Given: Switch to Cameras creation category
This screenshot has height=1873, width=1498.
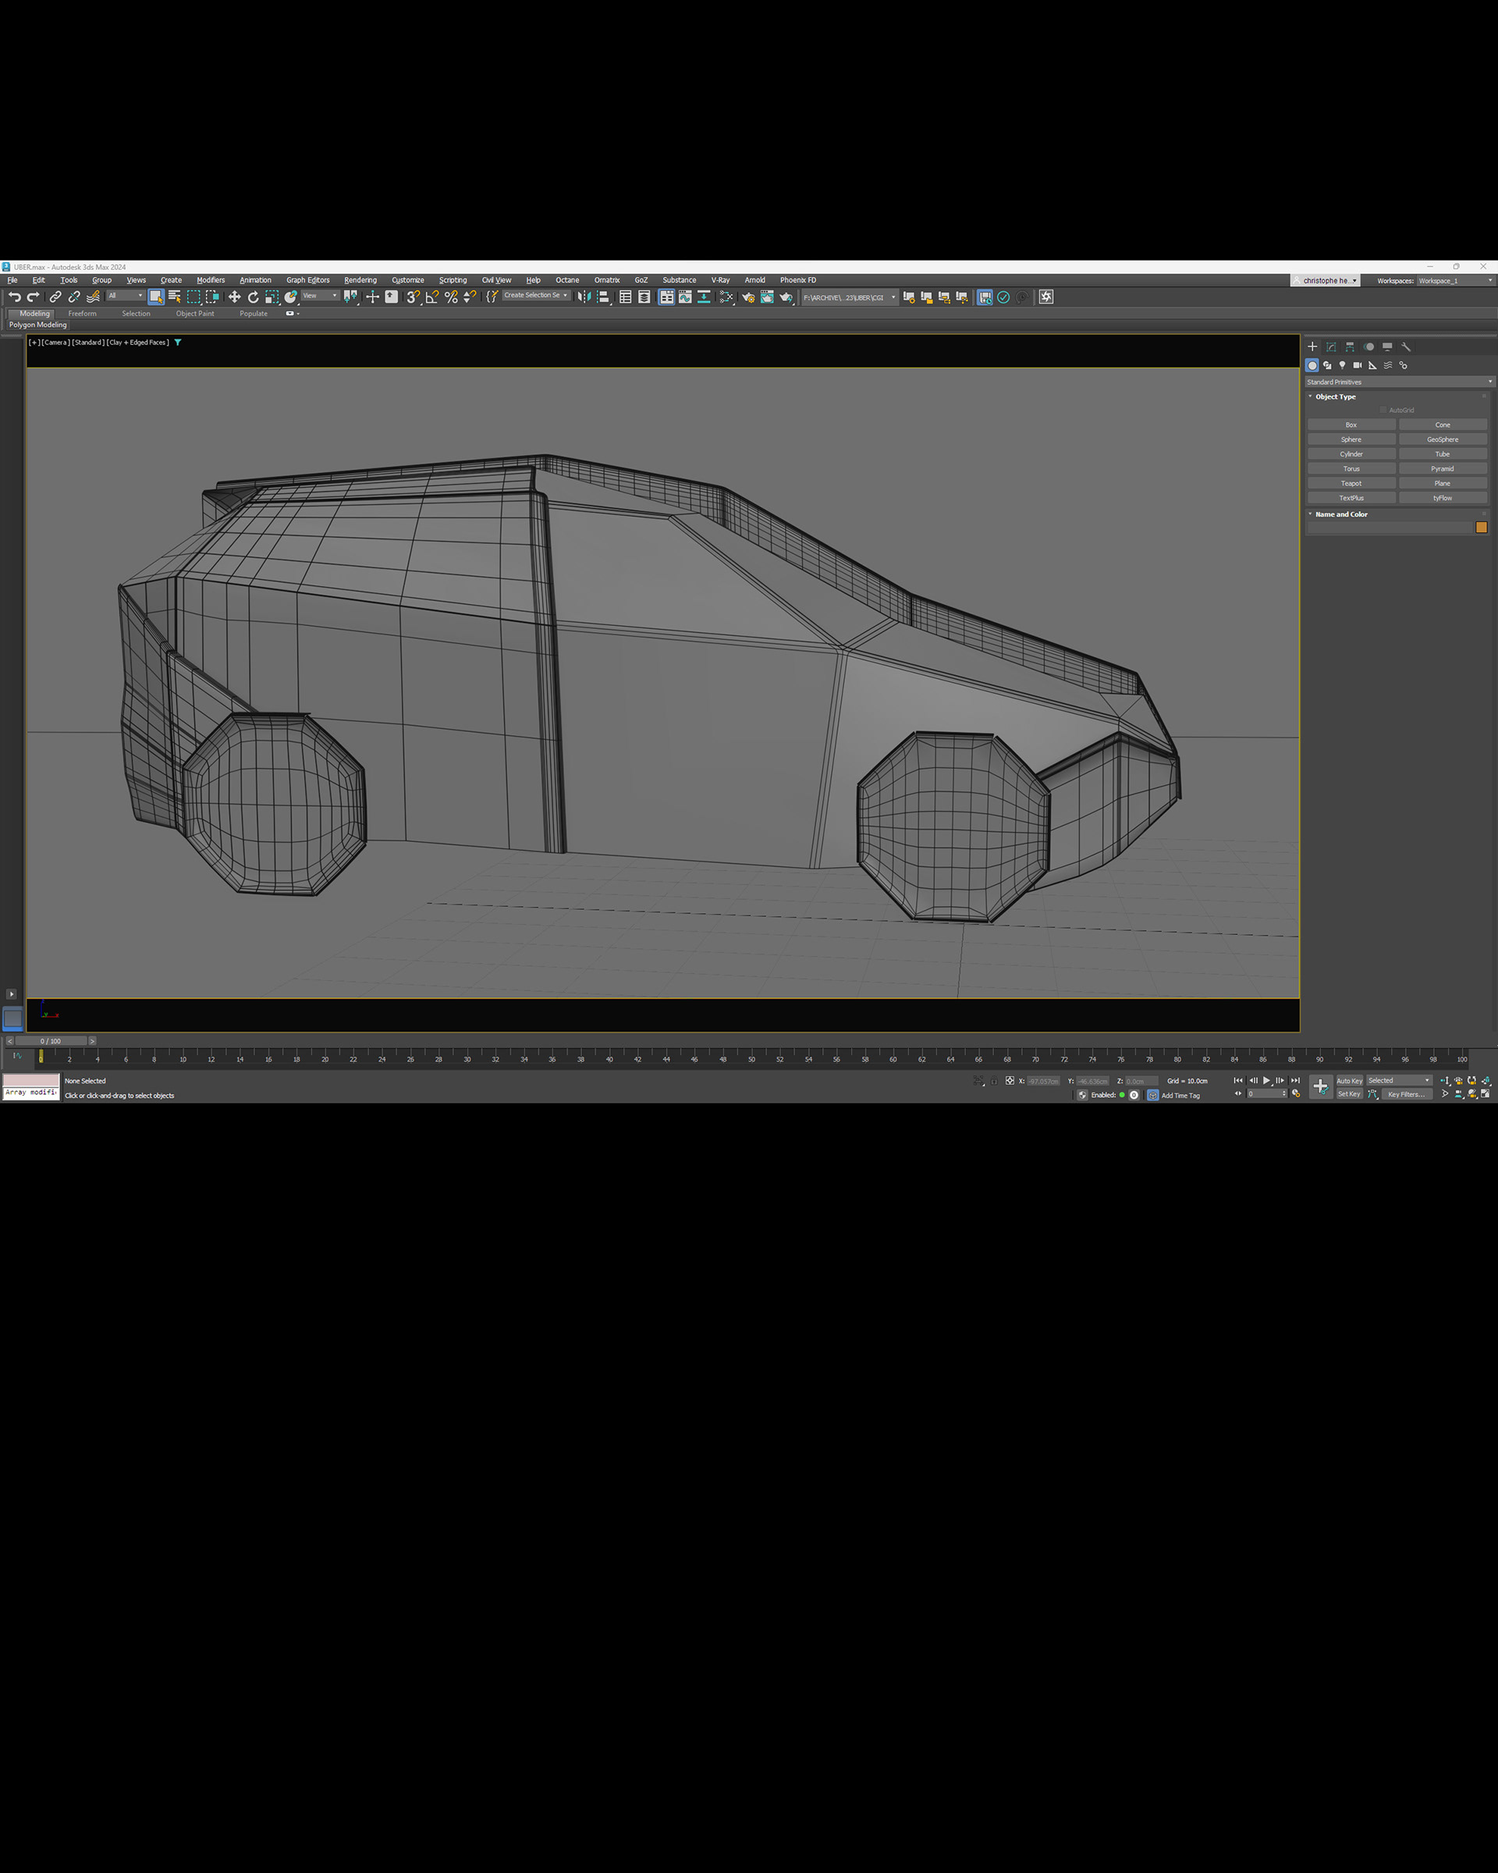Looking at the screenshot, I should coord(1358,366).
